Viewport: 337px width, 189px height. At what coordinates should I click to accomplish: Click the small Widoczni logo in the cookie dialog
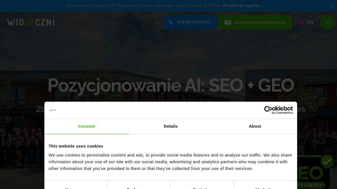[x=53, y=110]
